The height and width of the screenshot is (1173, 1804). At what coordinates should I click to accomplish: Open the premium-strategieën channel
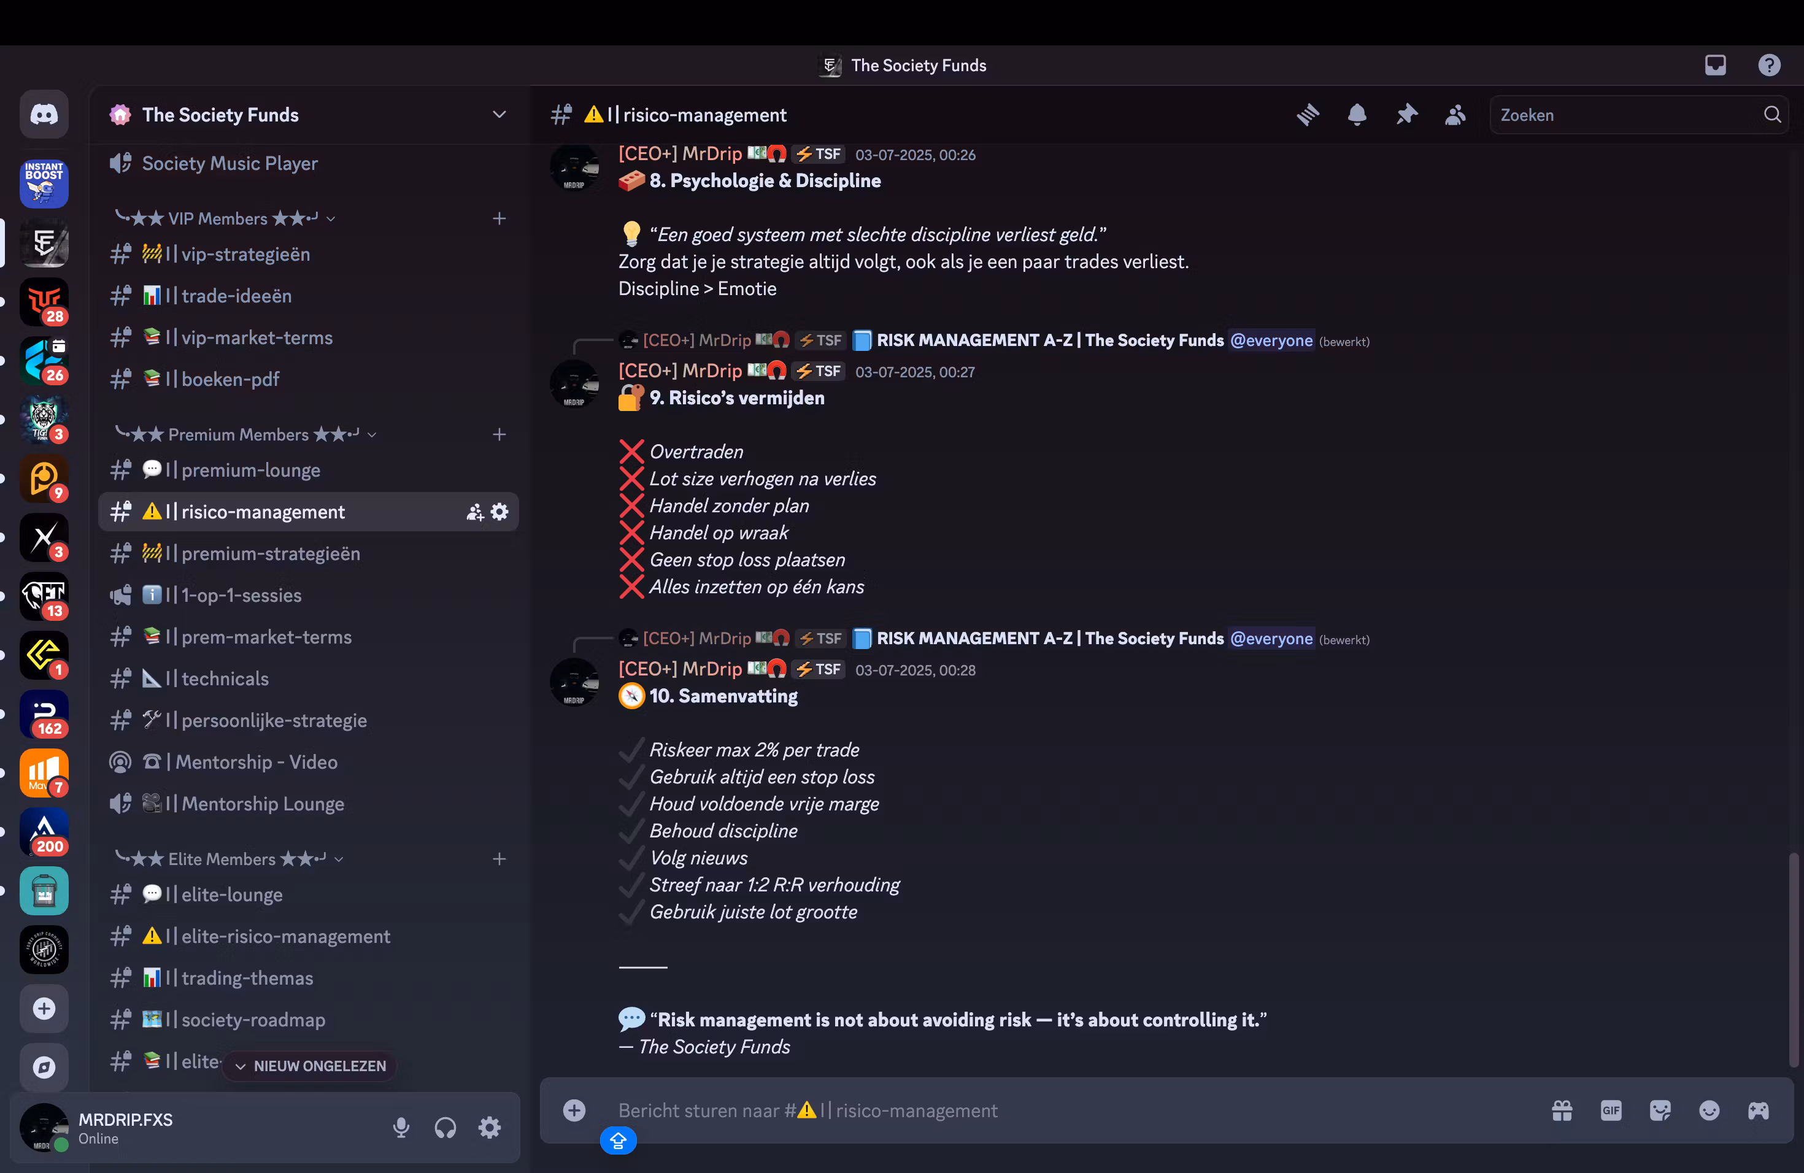pos(309,553)
